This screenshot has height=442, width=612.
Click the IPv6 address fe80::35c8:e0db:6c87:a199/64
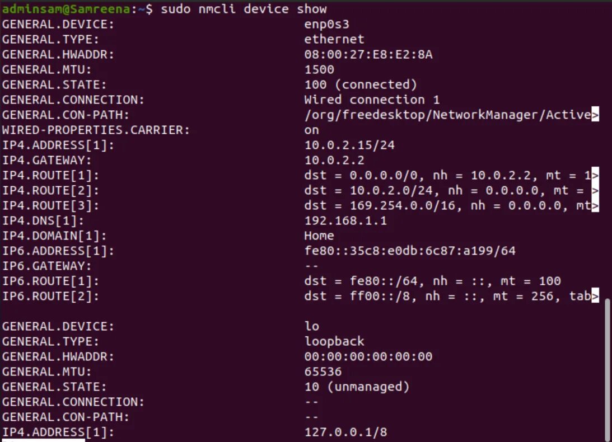pos(410,251)
